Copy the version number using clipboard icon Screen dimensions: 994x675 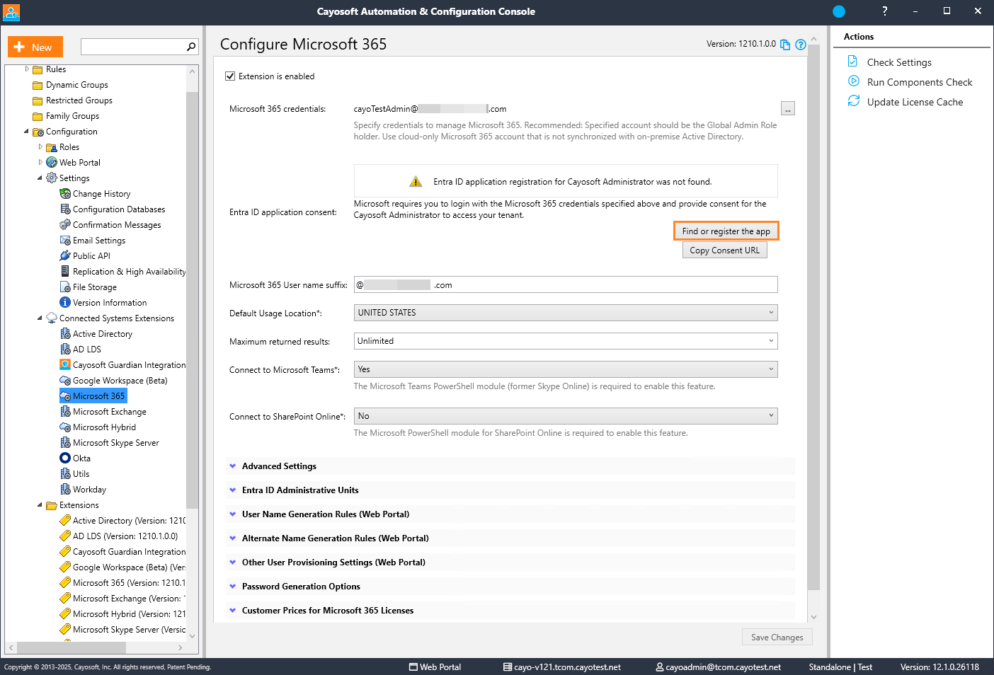(785, 45)
